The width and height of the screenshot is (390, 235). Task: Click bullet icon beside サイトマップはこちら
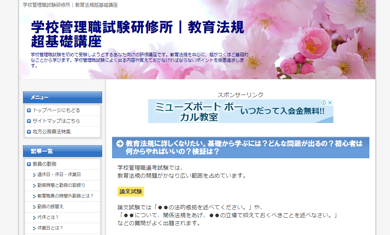coord(29,121)
